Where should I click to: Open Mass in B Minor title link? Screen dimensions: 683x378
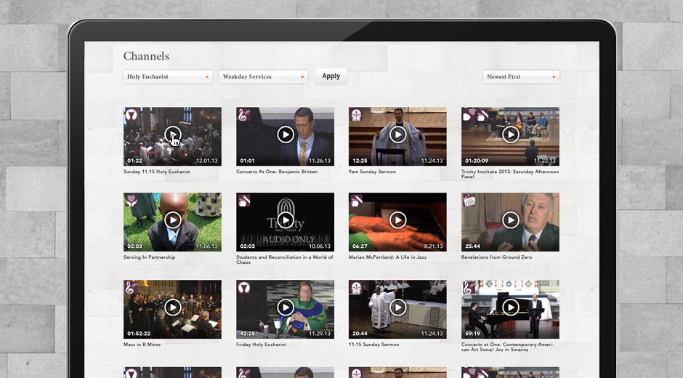[142, 345]
